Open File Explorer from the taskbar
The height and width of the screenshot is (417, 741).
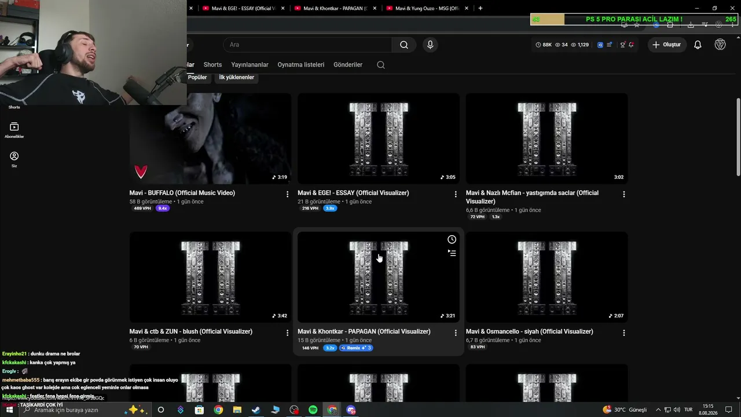coord(237,410)
